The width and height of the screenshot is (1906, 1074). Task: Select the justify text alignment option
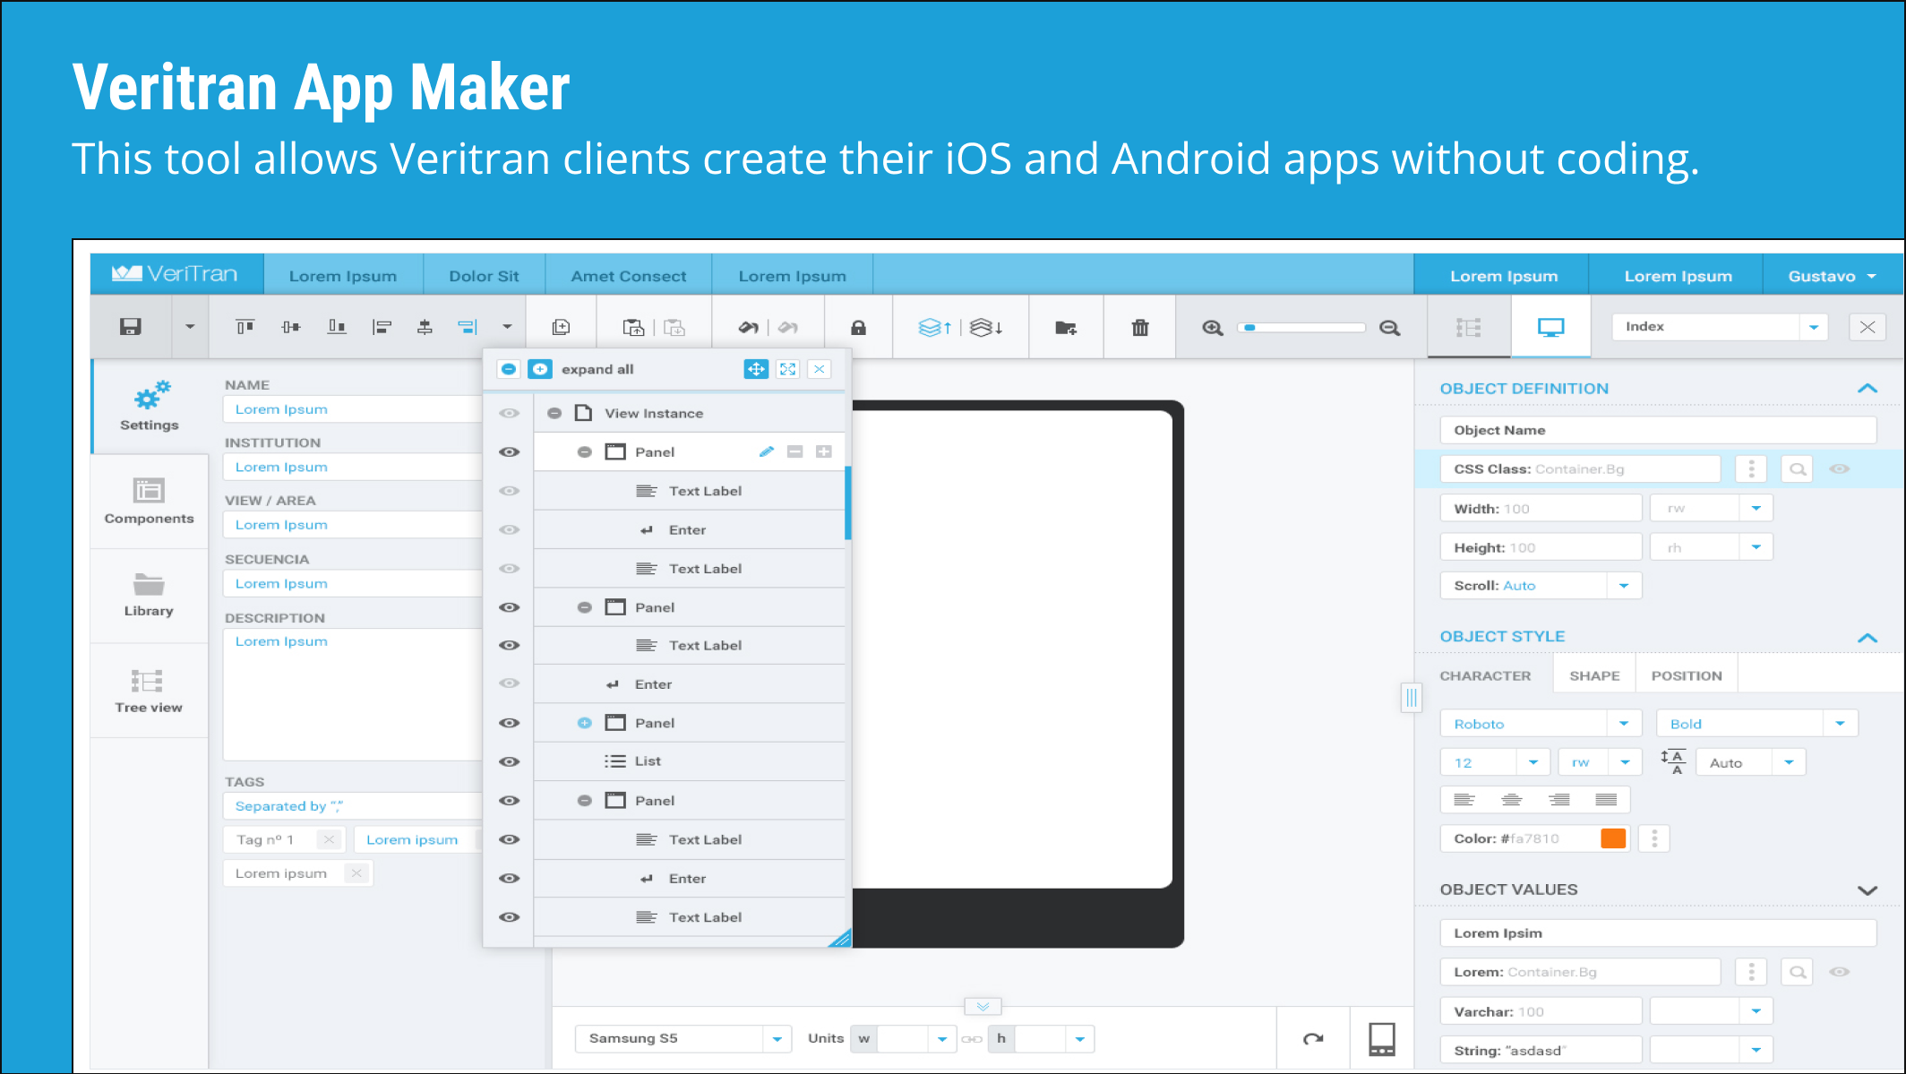(1606, 800)
